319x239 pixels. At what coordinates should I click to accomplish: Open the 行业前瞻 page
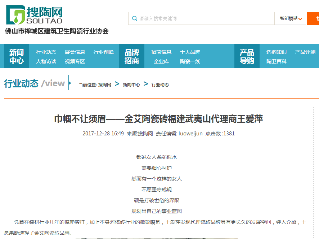[104, 52]
